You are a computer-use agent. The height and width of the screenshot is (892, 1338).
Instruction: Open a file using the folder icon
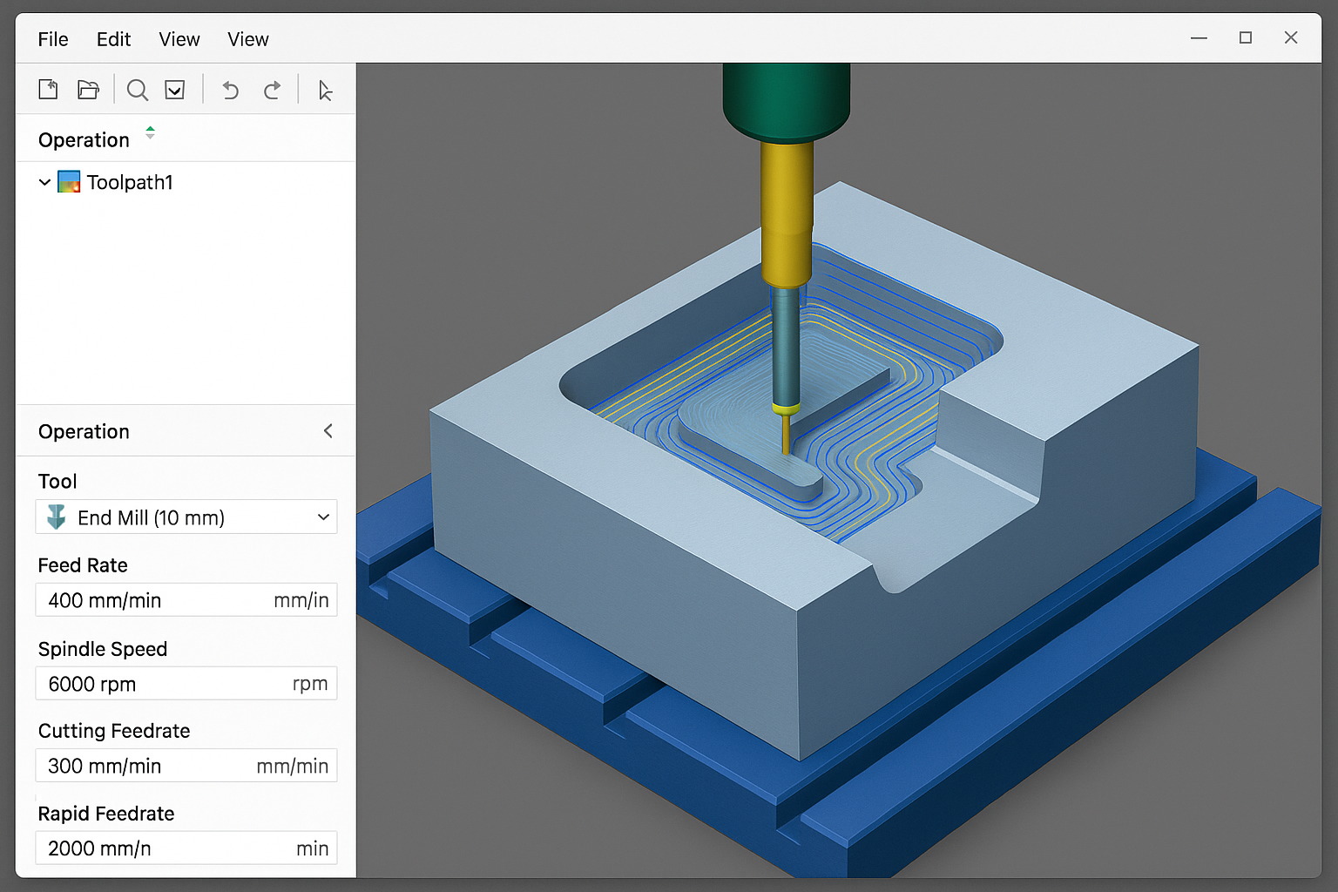tap(88, 90)
